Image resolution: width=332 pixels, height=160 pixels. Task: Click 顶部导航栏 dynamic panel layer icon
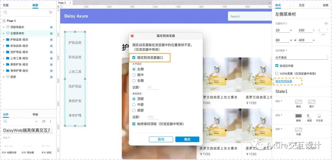(8, 27)
